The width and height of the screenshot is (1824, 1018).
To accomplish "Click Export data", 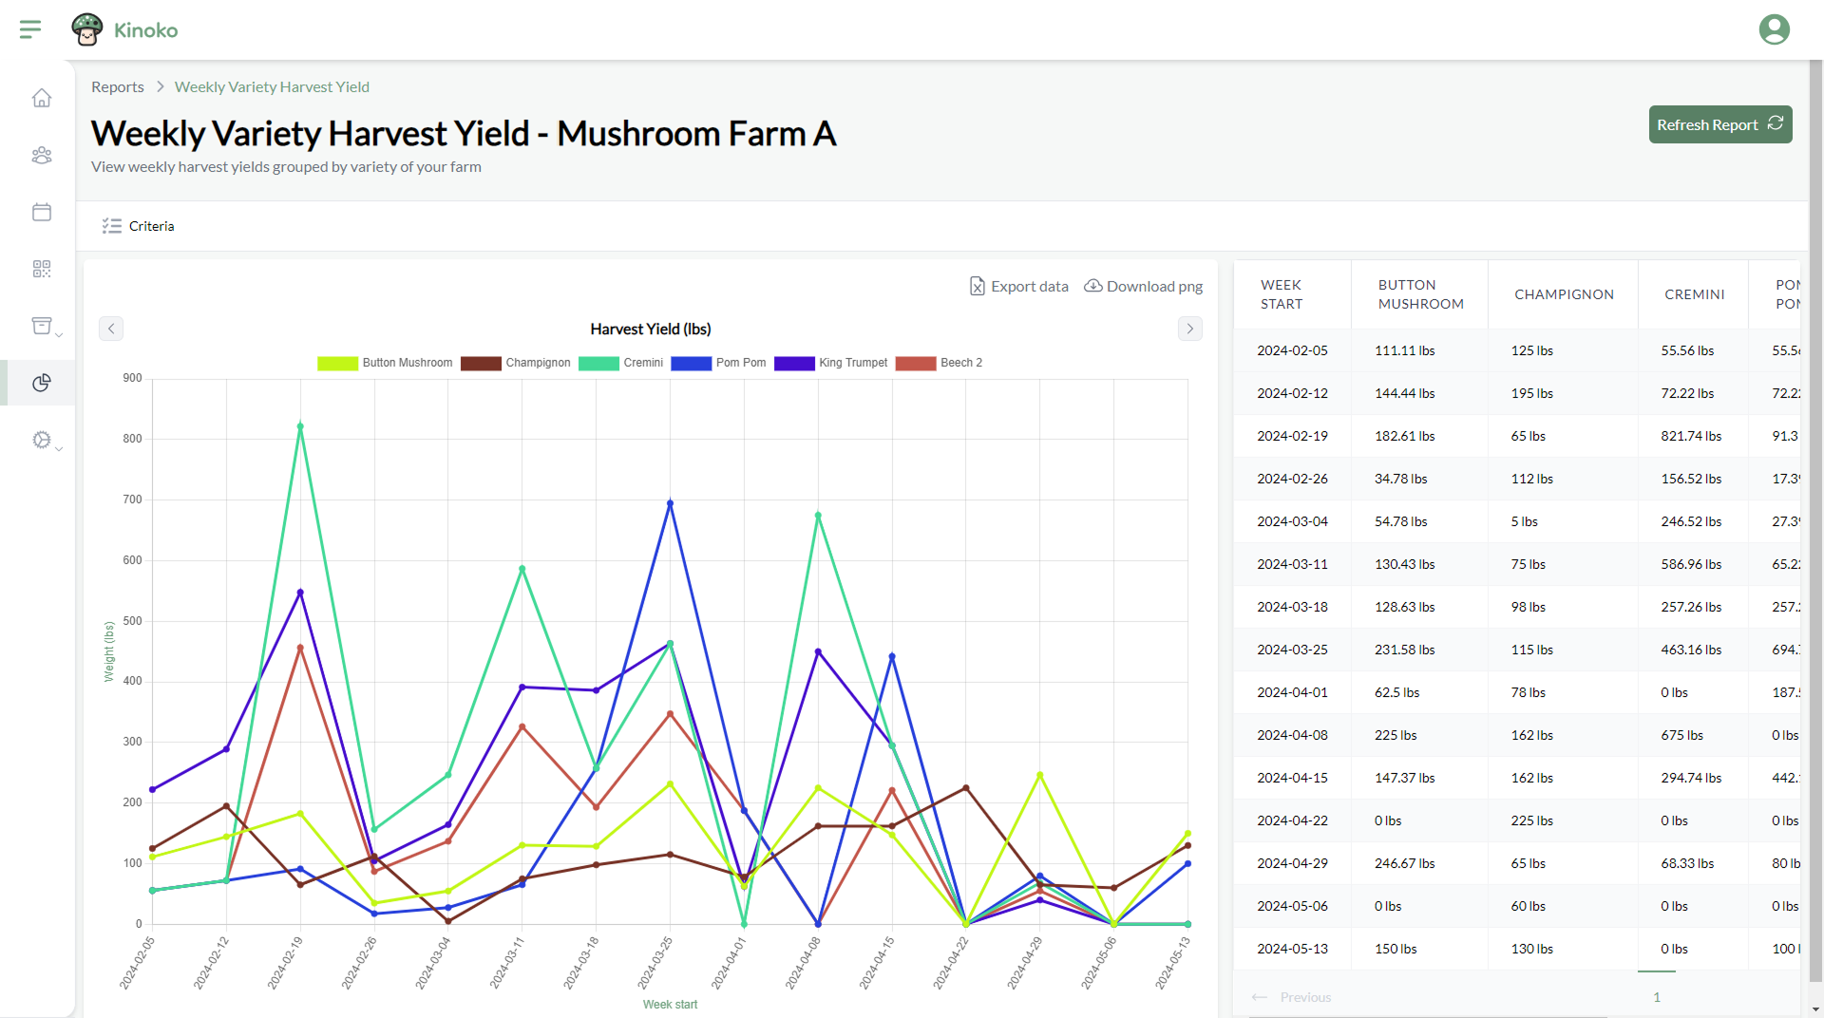I will [1018, 286].
